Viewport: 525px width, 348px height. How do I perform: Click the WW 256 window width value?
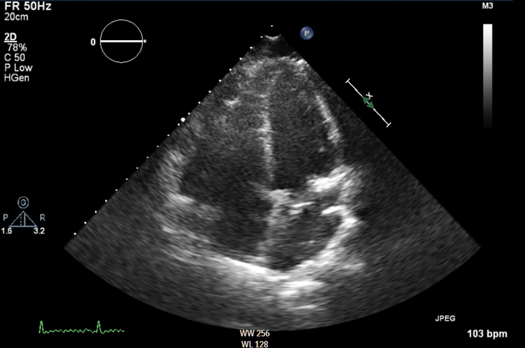253,334
